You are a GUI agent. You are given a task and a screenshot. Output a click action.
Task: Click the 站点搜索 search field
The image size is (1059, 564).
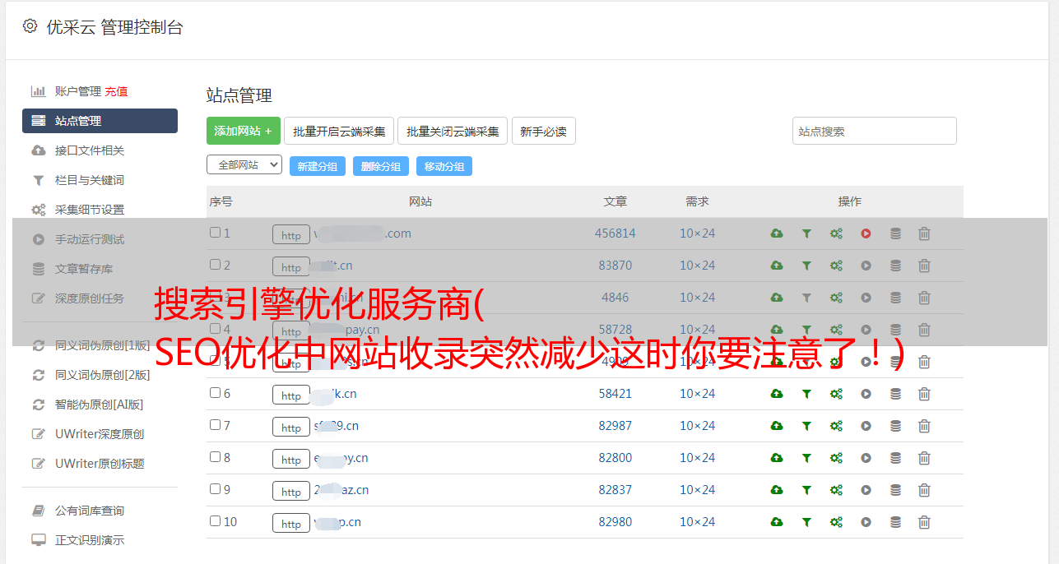pyautogui.click(x=874, y=131)
